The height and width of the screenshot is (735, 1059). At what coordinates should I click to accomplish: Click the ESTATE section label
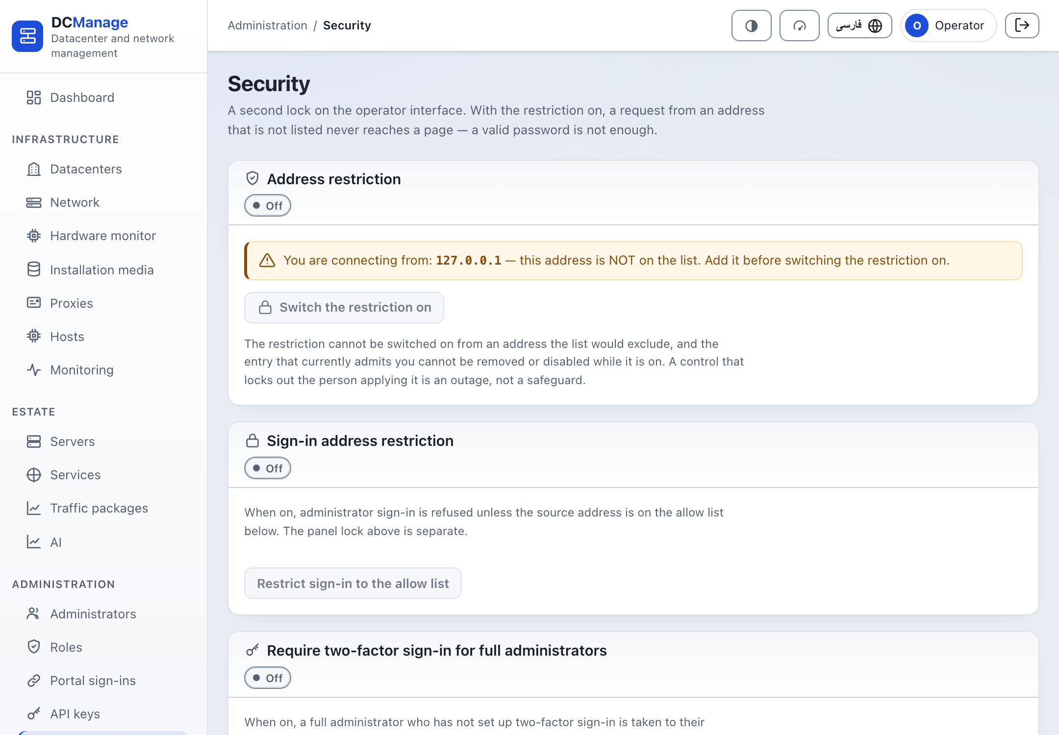pos(34,412)
